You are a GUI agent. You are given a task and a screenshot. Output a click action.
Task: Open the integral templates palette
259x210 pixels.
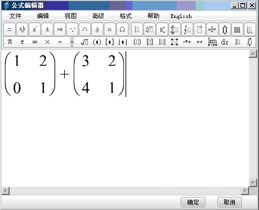[x=187, y=30]
